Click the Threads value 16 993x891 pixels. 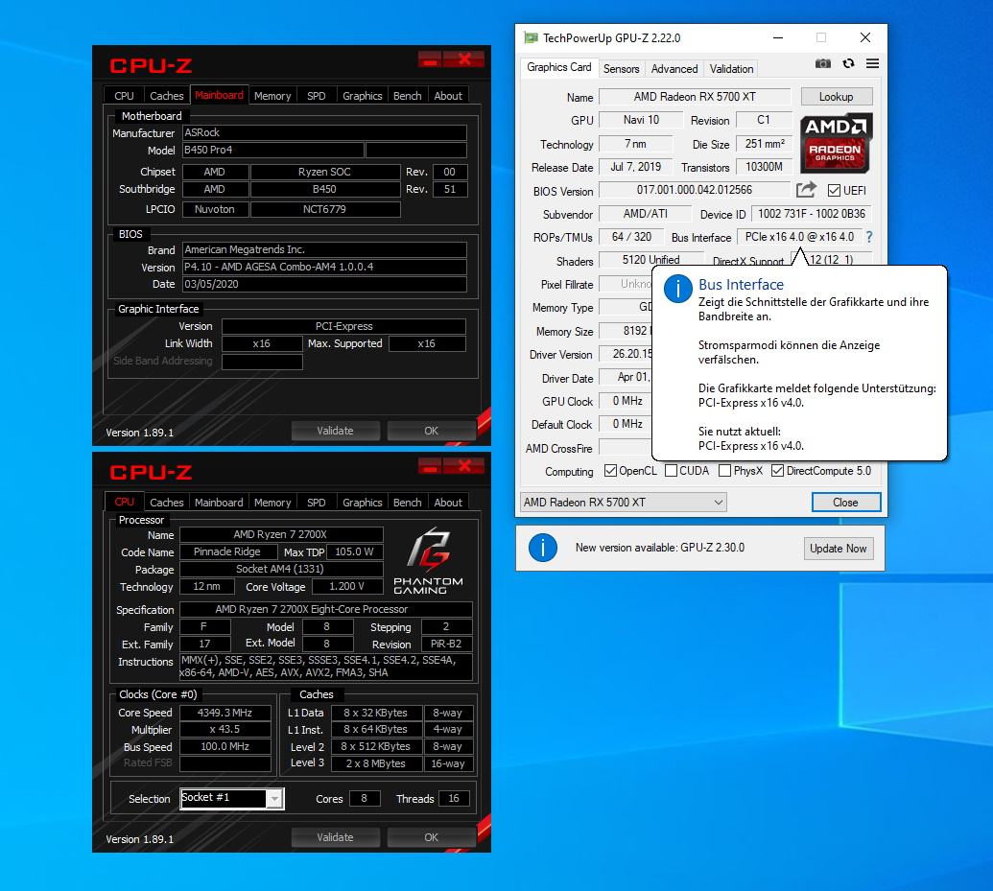click(x=454, y=799)
